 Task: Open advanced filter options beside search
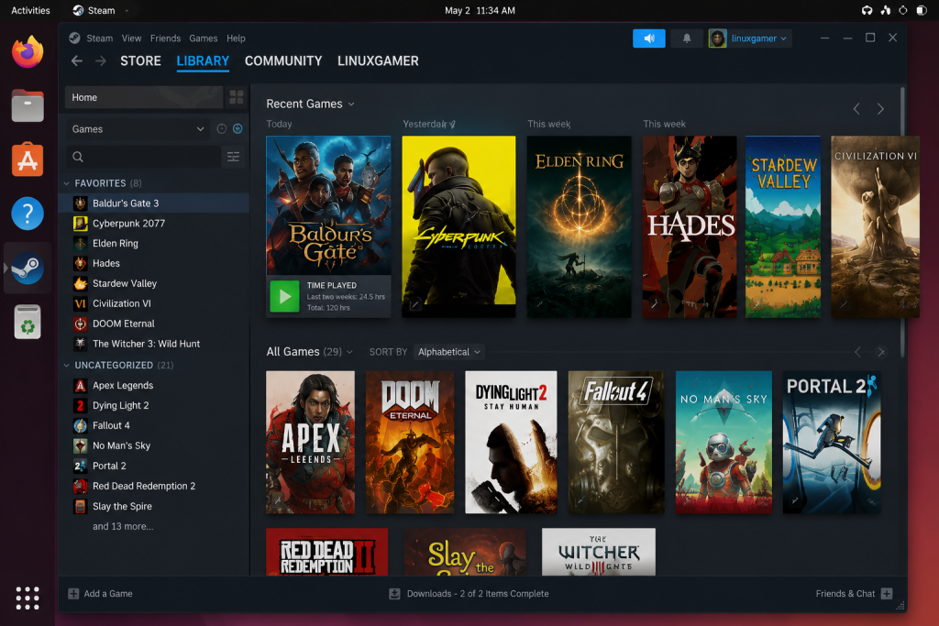(x=233, y=157)
